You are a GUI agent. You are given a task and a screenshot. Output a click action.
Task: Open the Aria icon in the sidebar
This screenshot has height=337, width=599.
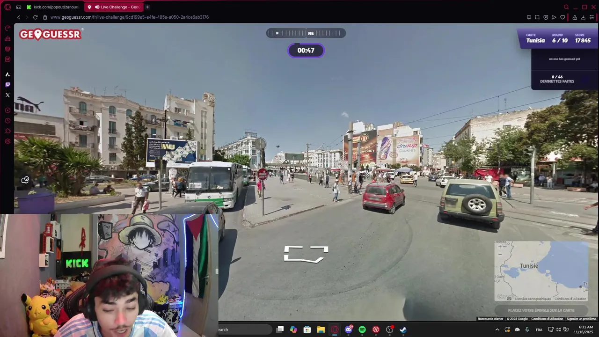pyautogui.click(x=7, y=74)
